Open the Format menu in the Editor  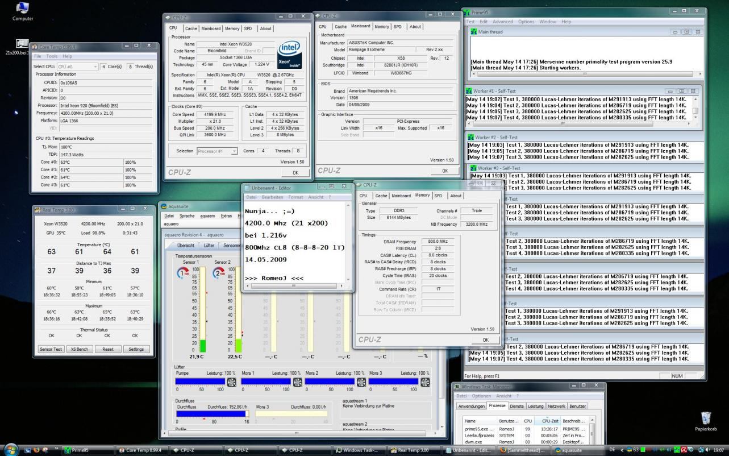295,197
